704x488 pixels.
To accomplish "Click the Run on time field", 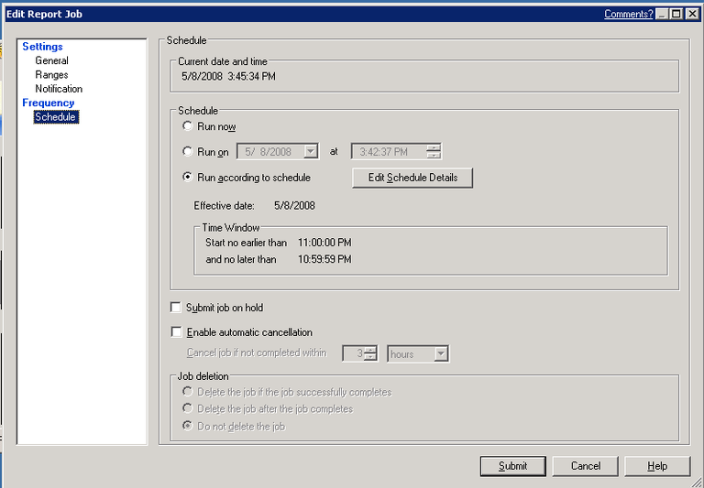I will pyautogui.click(x=389, y=152).
